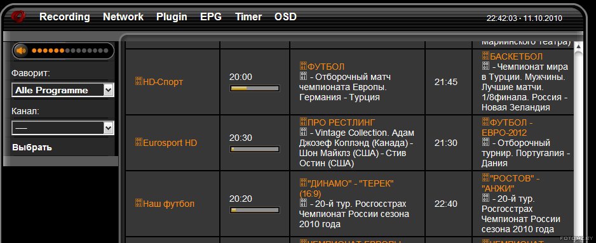Mute sound with the orange speaker icon
The height and width of the screenshot is (243, 596).
click(21, 51)
